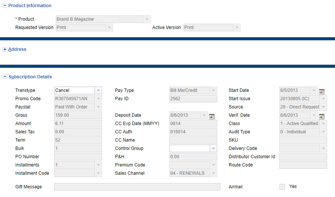The width and height of the screenshot is (335, 197).
Task: Click the Subscription Details heading link
Action: tap(30, 77)
